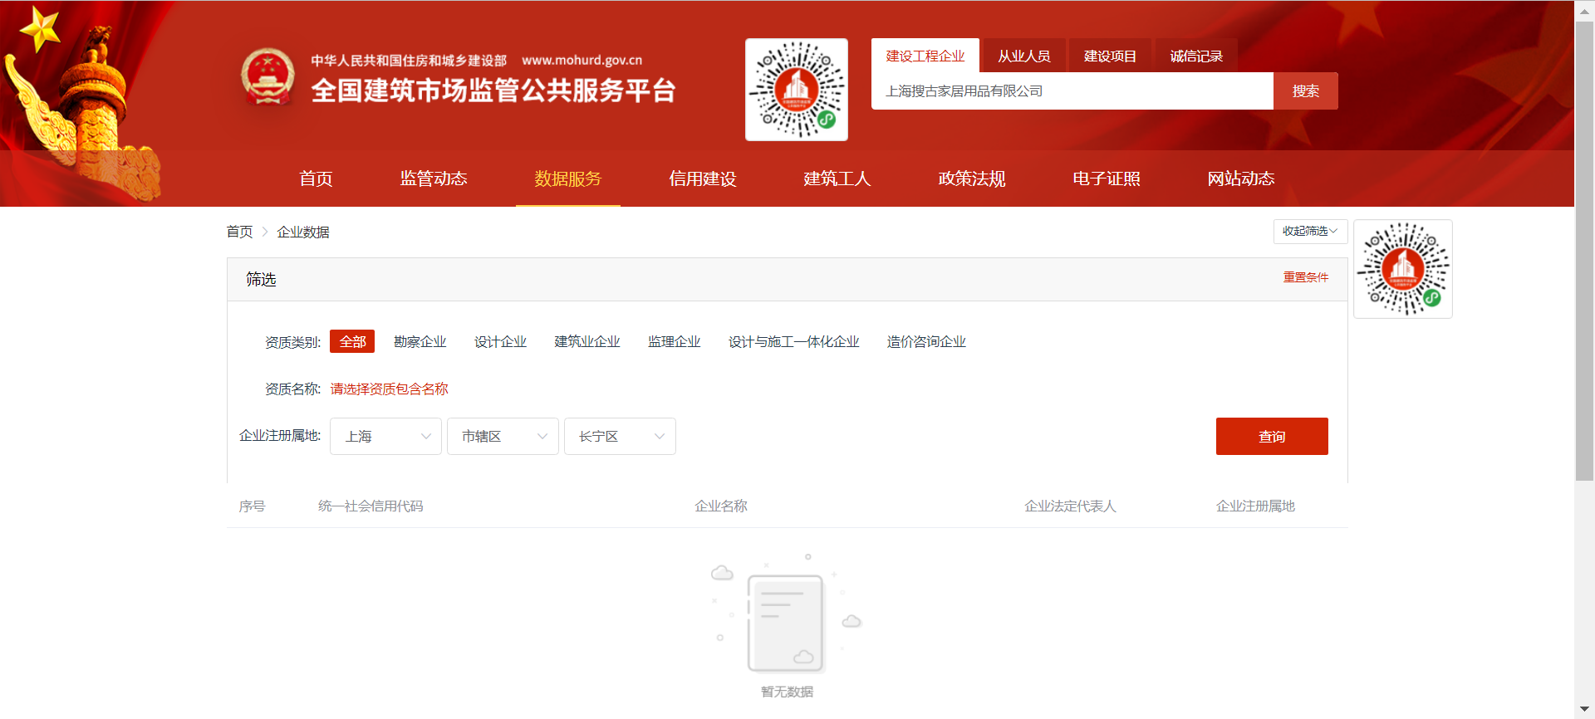Click the national emblem logo in header

[267, 76]
